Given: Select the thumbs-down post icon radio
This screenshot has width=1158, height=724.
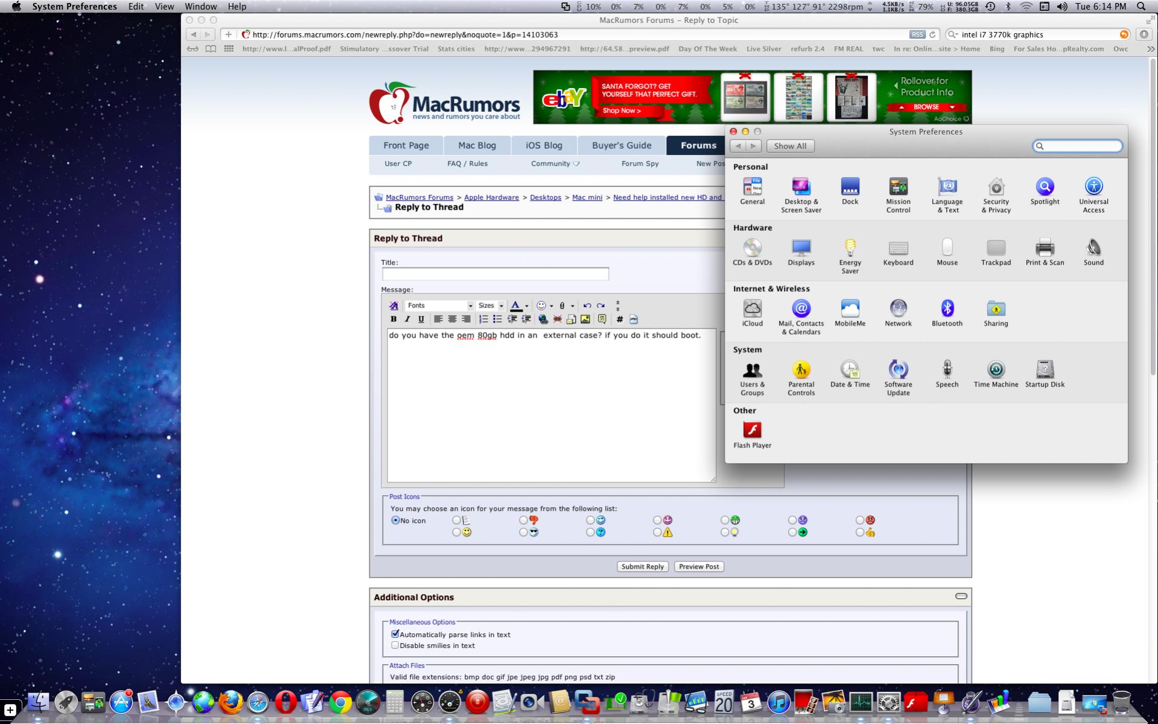Looking at the screenshot, I should pyautogui.click(x=523, y=520).
